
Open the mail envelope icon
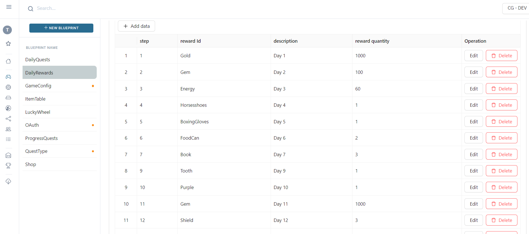(x=8, y=155)
